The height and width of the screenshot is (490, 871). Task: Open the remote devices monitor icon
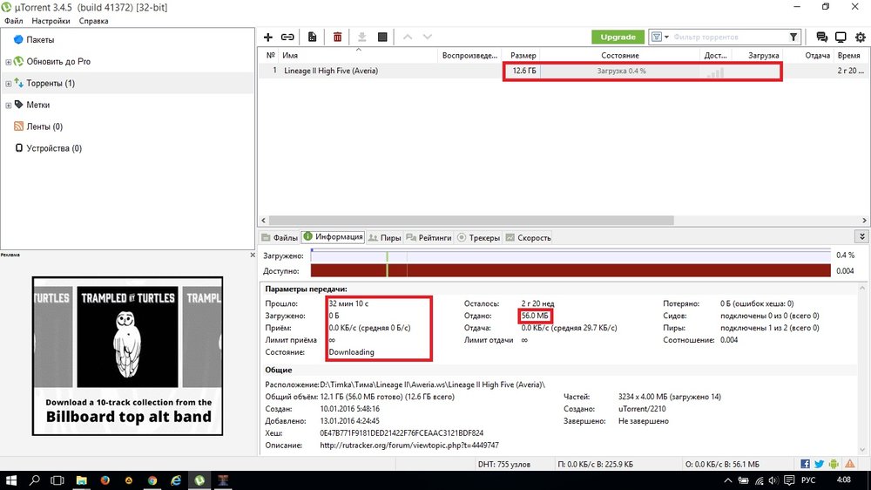tap(841, 37)
